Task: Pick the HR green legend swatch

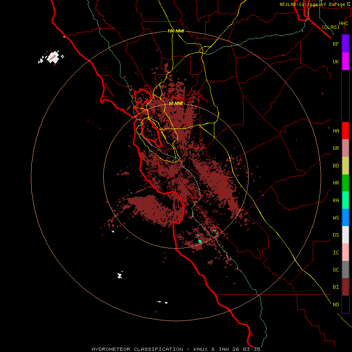Action: point(345,183)
